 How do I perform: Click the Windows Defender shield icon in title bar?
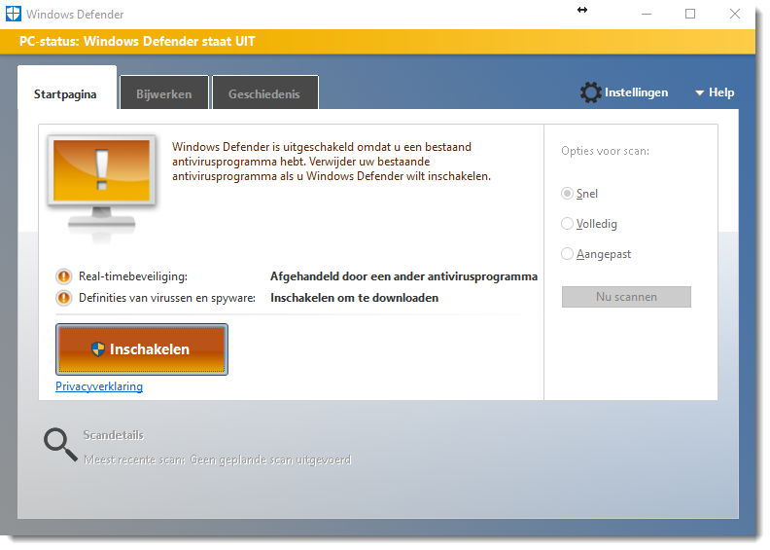(x=14, y=14)
